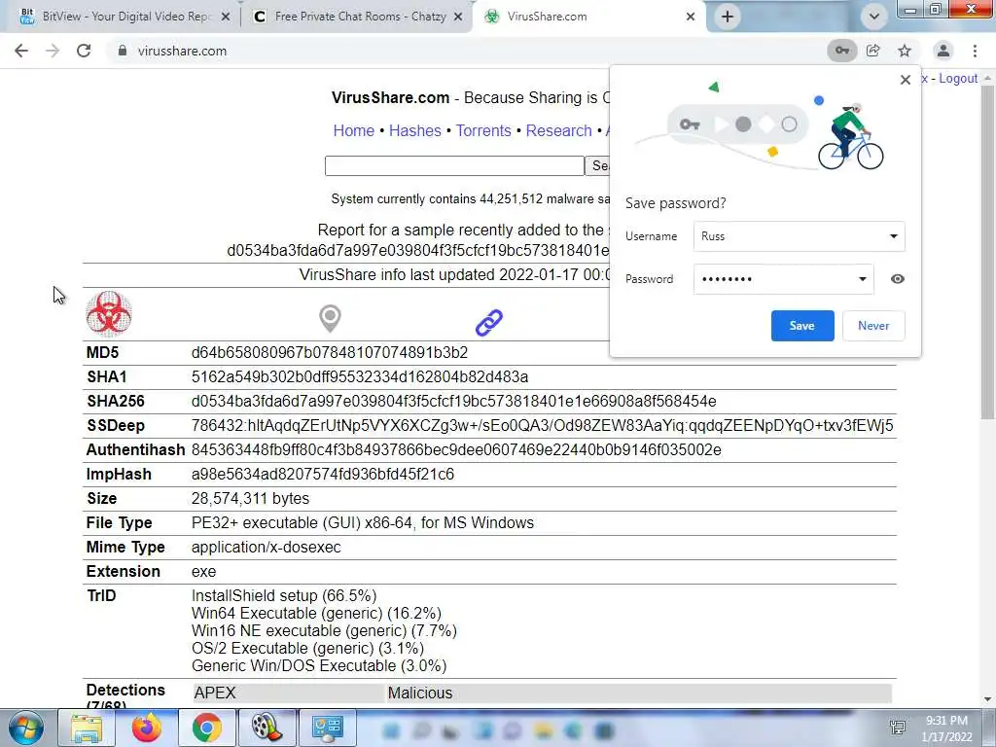Click the browser forward arrow

53,51
